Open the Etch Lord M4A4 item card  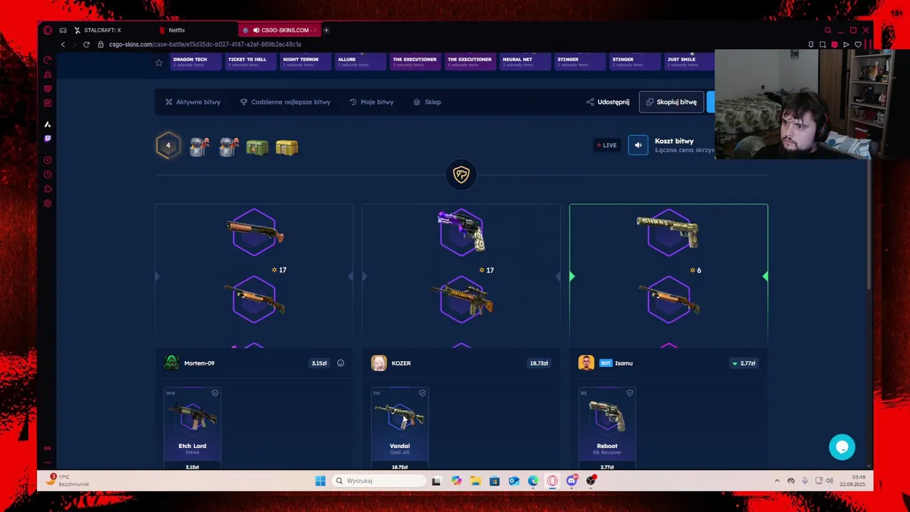tap(192, 429)
